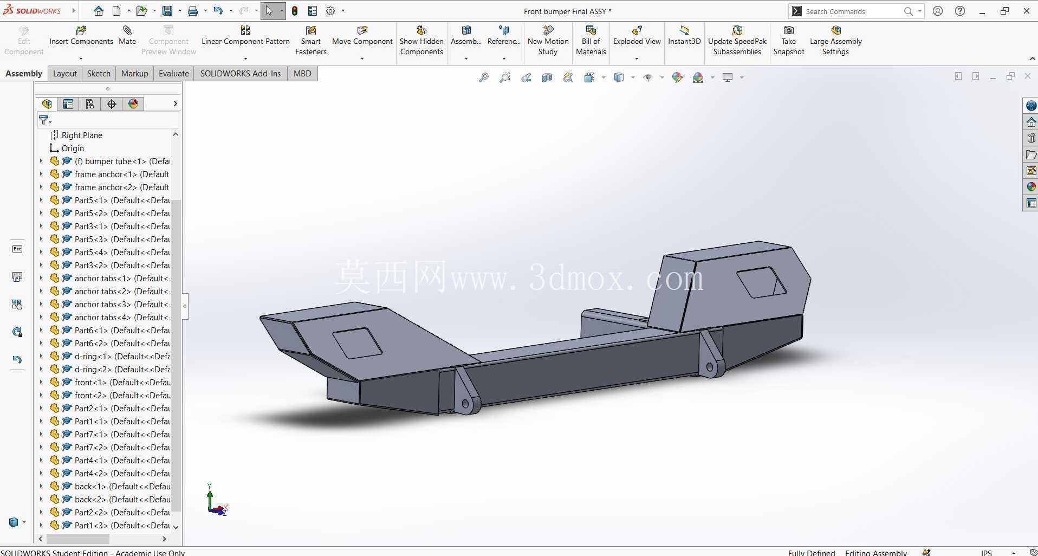Viewport: 1038px width, 556px height.
Task: Select Exploded View tool
Action: tap(637, 36)
